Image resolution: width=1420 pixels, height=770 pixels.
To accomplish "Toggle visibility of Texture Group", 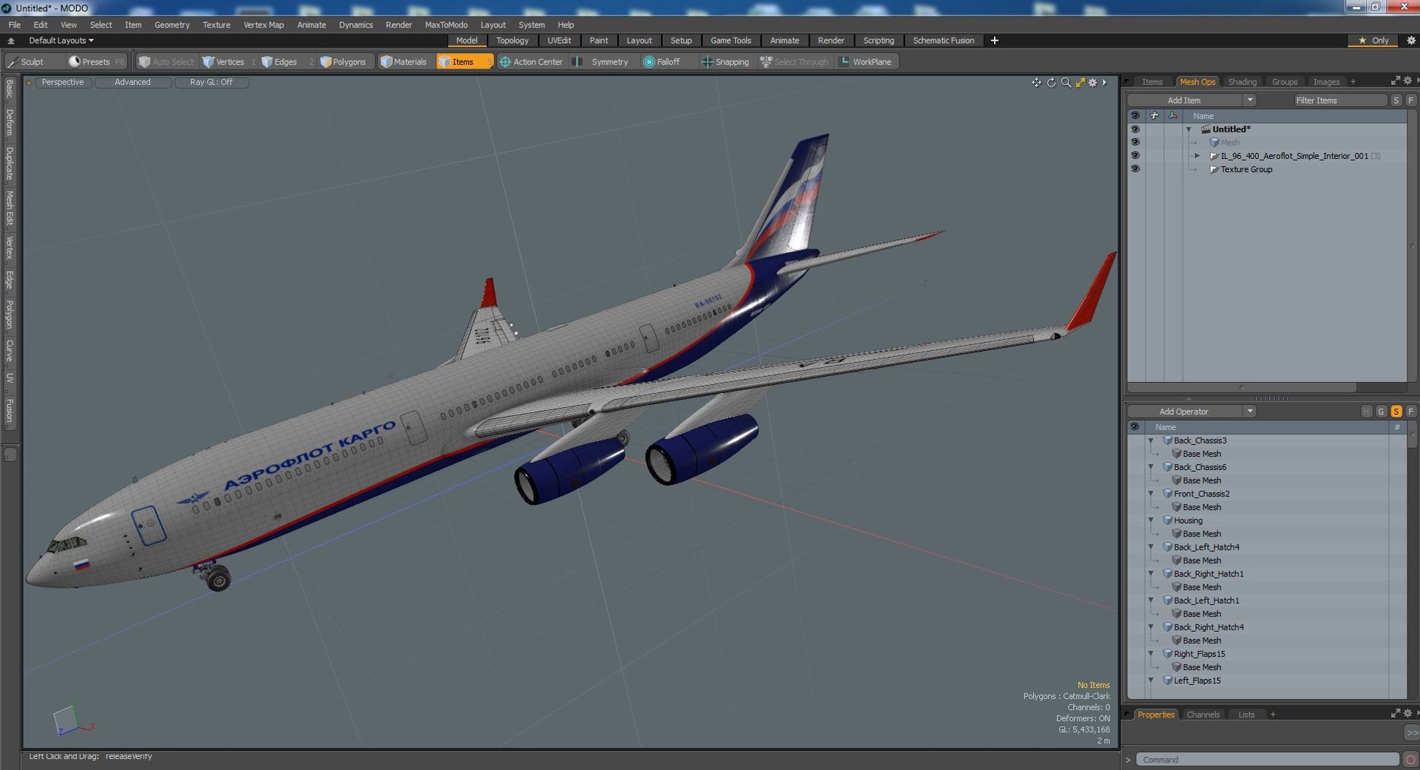I will pyautogui.click(x=1135, y=169).
